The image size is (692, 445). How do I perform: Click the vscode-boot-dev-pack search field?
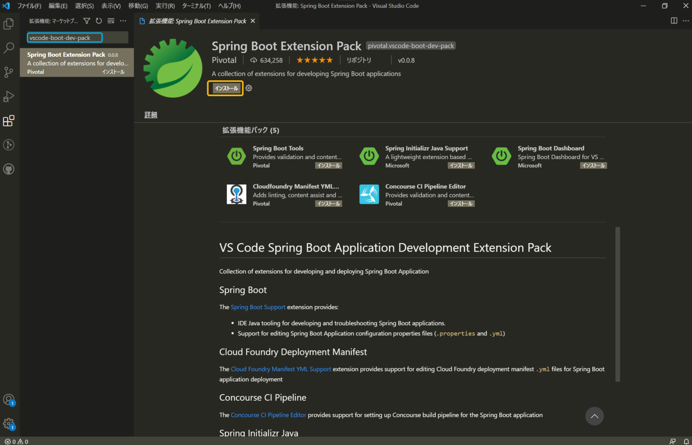64,37
